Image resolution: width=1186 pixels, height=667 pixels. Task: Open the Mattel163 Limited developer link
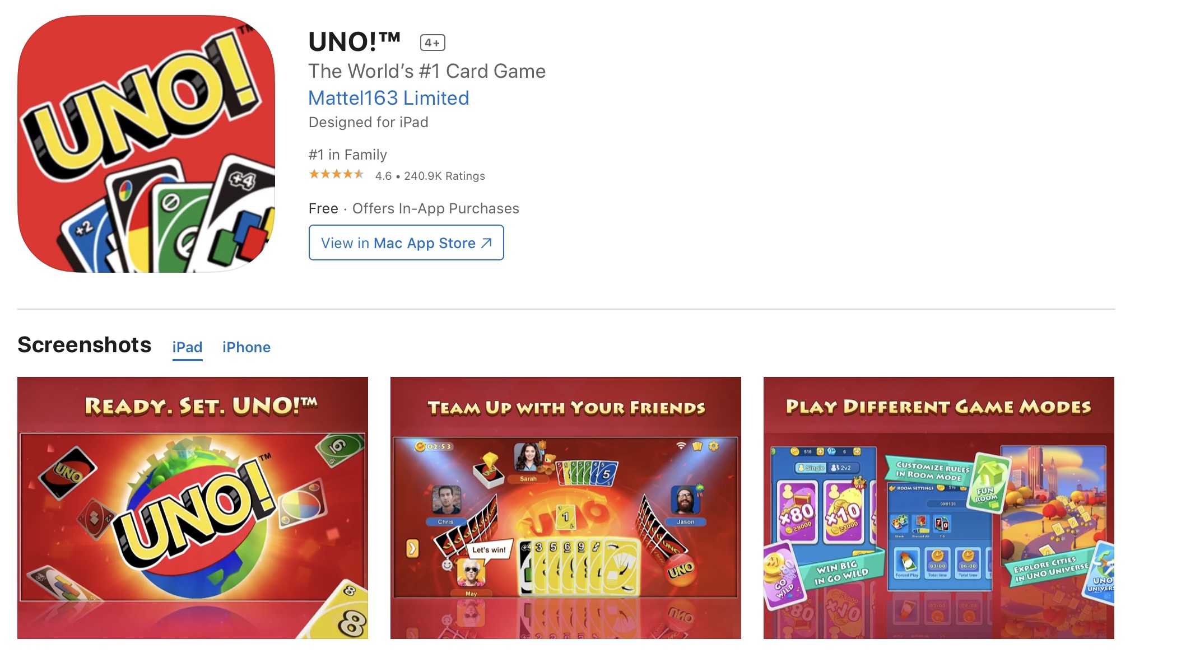[389, 98]
